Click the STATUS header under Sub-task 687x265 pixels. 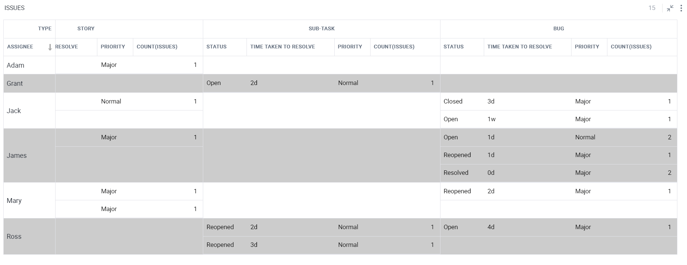tap(217, 47)
